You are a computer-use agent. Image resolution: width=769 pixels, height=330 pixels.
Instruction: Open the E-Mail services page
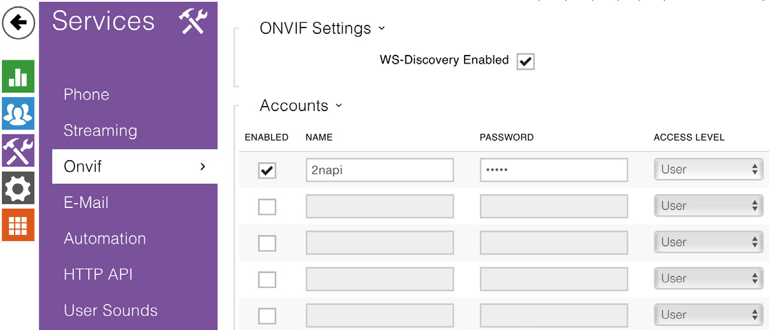point(86,202)
